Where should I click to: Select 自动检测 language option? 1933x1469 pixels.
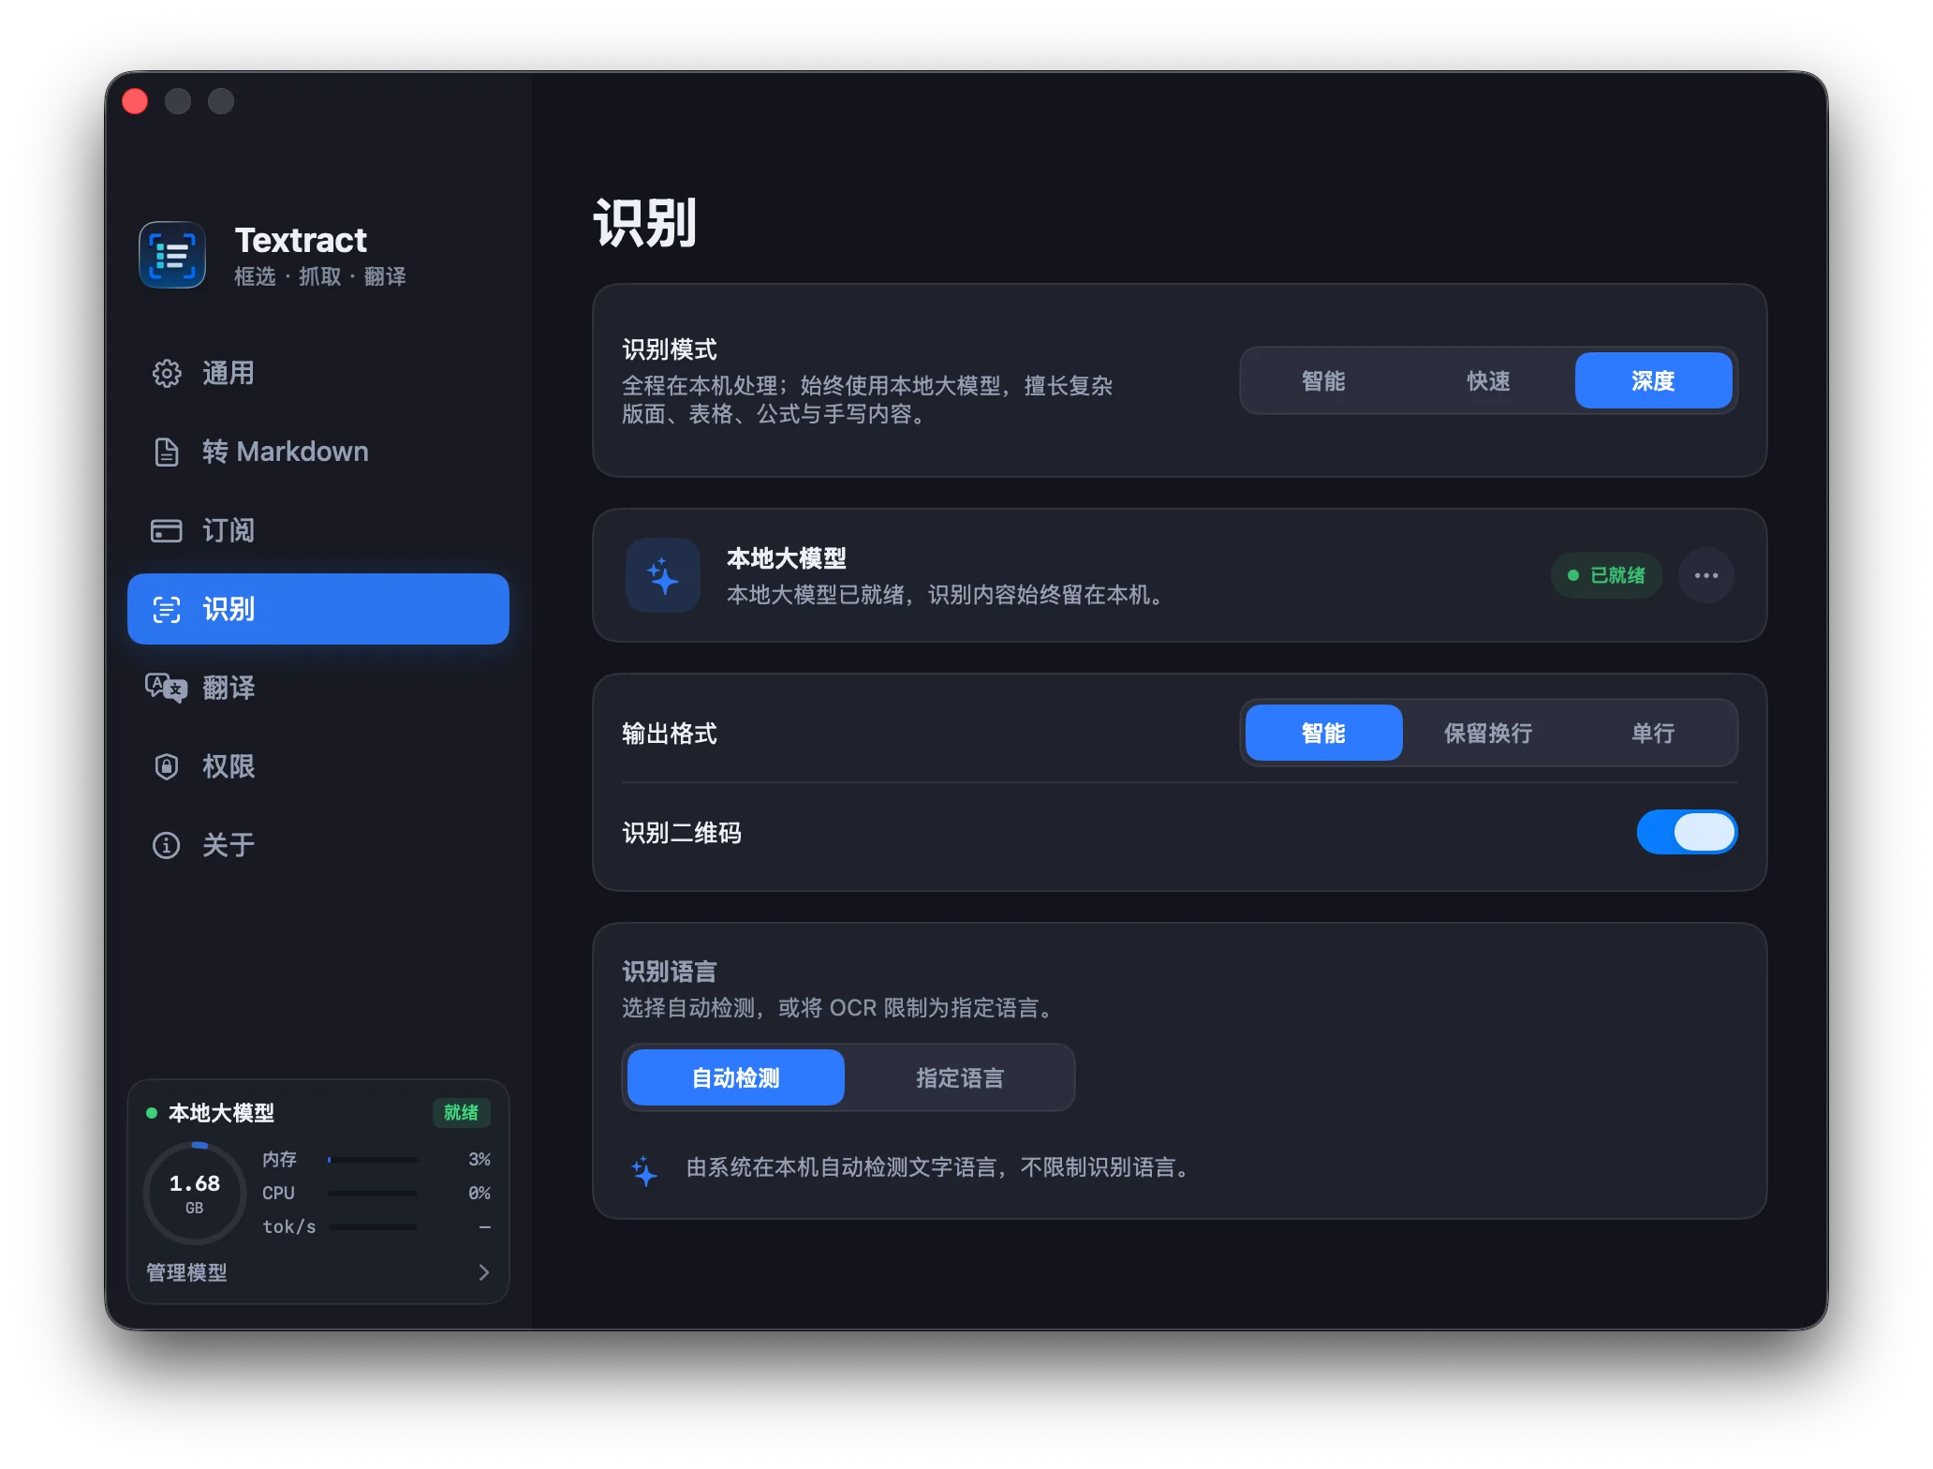pos(736,1077)
